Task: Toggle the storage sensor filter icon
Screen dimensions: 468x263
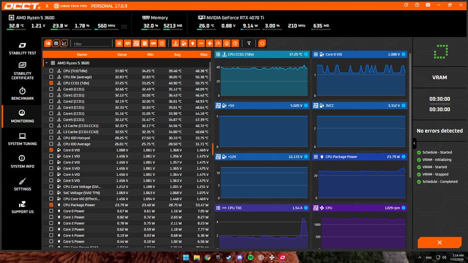Action: 145,43
